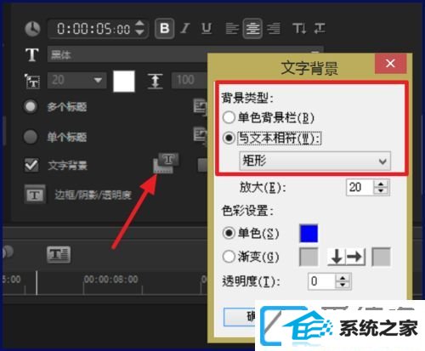The width and height of the screenshot is (425, 351).
Task: Choose 多个标题 radio option
Action: coord(31,106)
